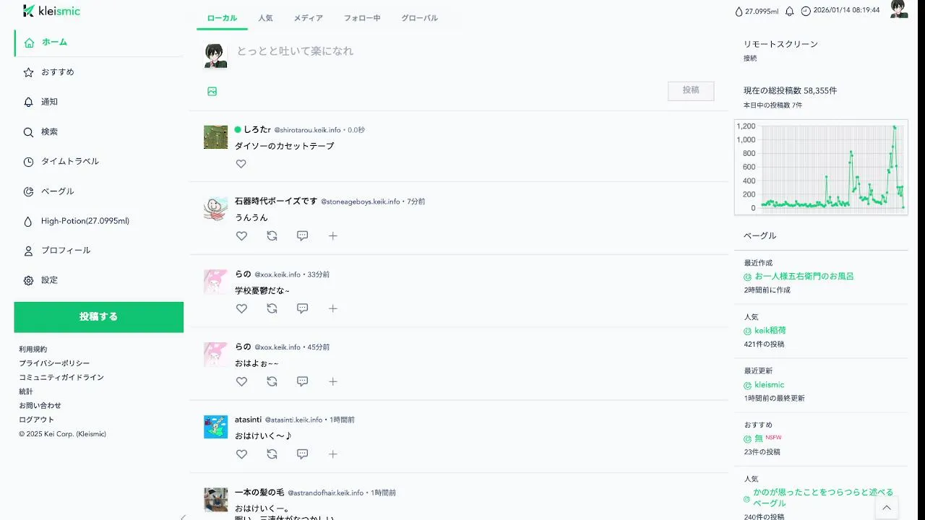
Task: Open reply on atasinti's おはけいく post
Action: (303, 454)
